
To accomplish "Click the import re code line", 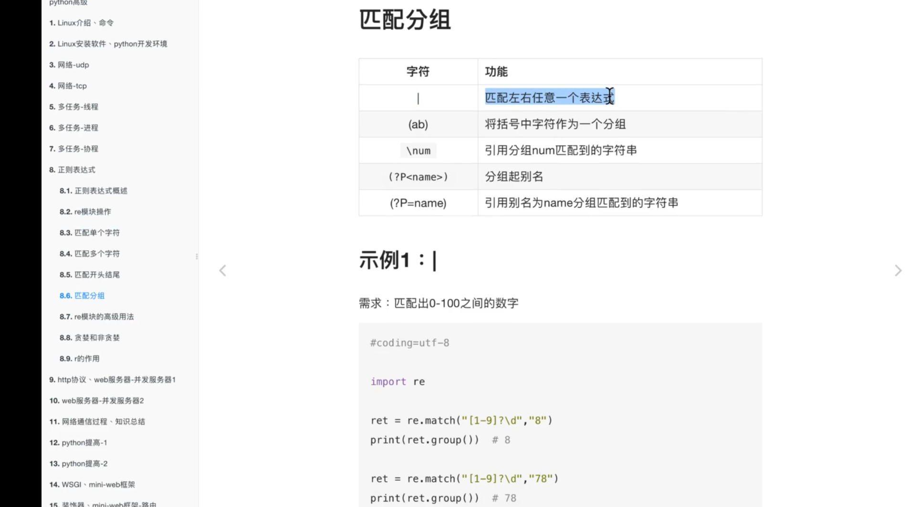I will [398, 382].
